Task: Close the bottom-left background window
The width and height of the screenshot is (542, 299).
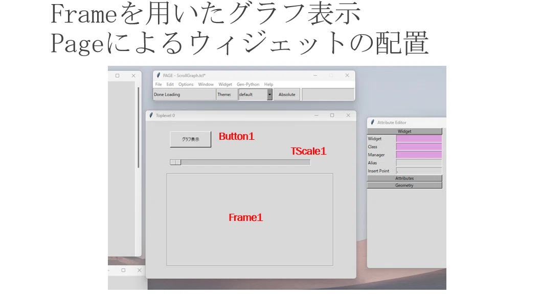Action: click(139, 270)
